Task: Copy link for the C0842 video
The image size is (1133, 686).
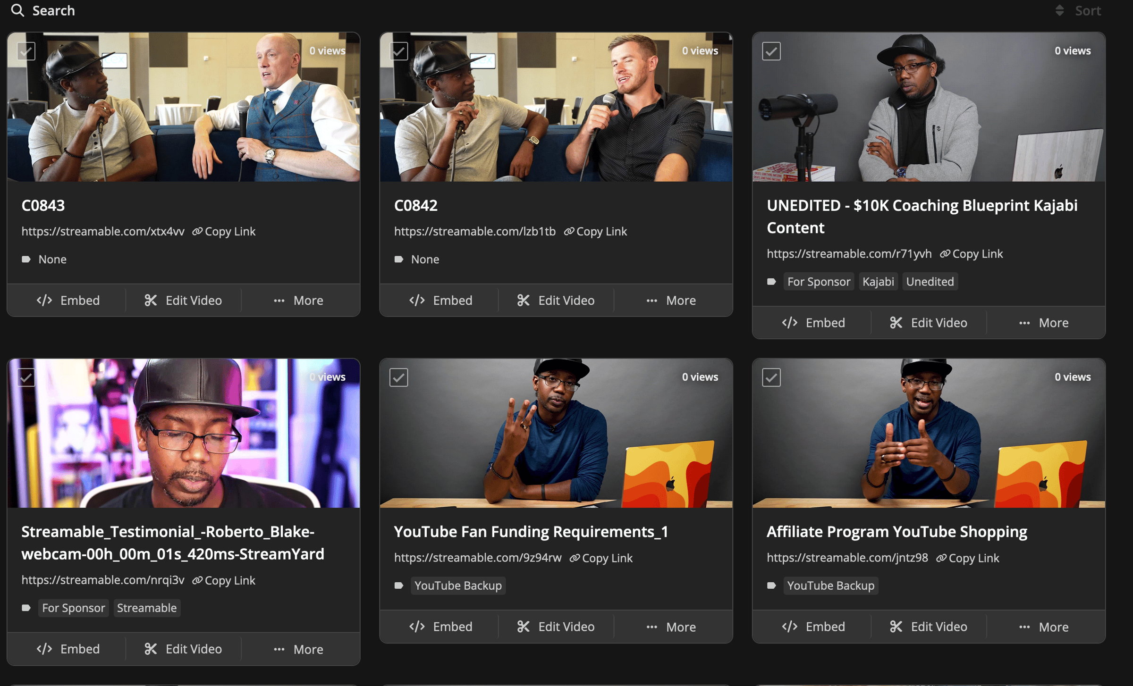Action: point(596,231)
